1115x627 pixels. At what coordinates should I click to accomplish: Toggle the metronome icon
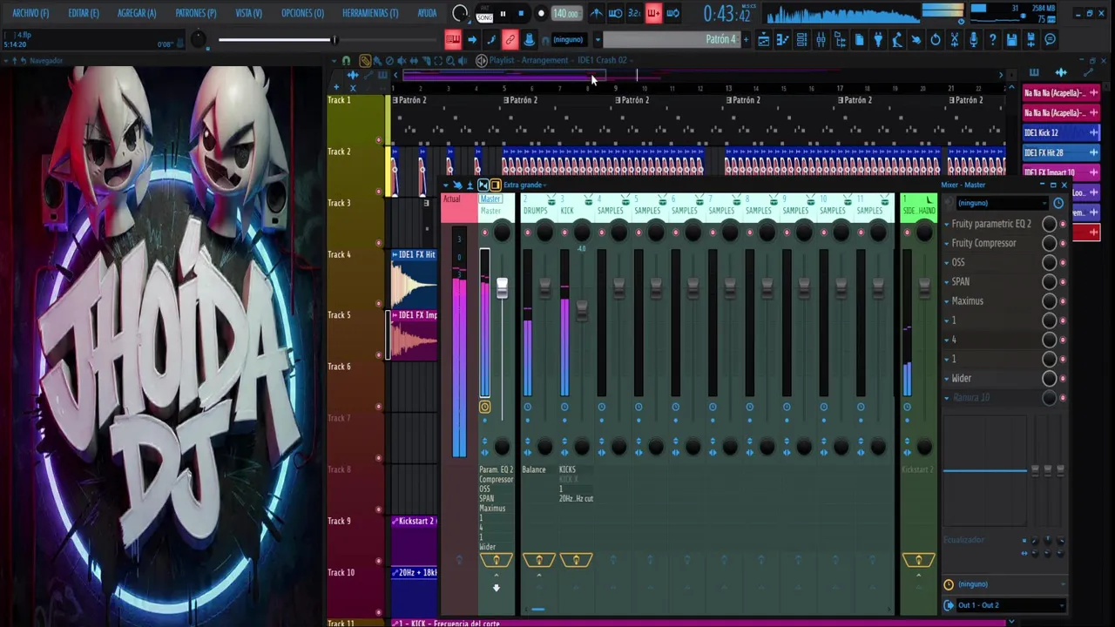click(x=597, y=13)
